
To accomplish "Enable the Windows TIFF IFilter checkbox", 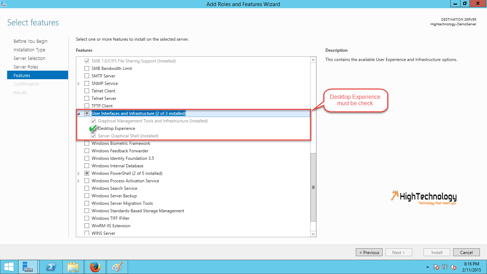I will click(x=87, y=218).
